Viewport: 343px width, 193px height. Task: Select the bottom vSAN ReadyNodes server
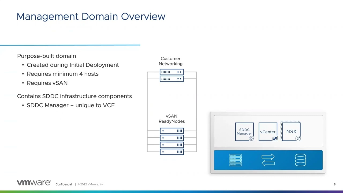pyautogui.click(x=171, y=152)
